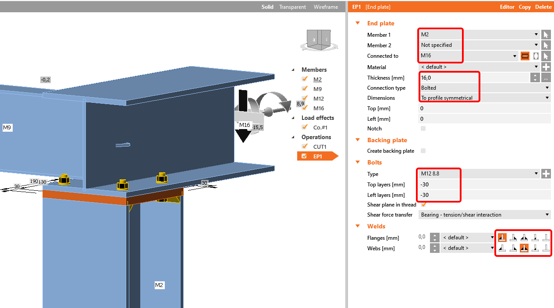
Task: Click the view cube in the 3D scene
Action: [318, 39]
